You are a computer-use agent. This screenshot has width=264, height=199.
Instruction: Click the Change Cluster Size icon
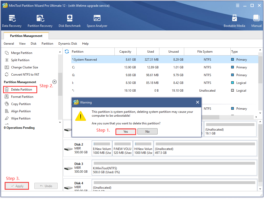pos(7,67)
